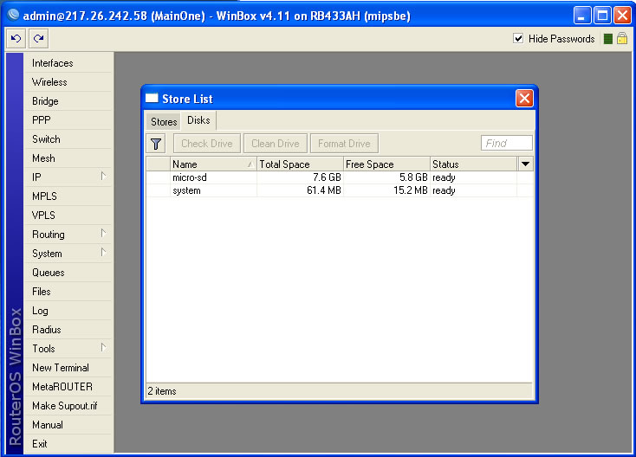Open the filter funnel in Store List
Viewport: 636px width, 457px height.
click(x=156, y=144)
